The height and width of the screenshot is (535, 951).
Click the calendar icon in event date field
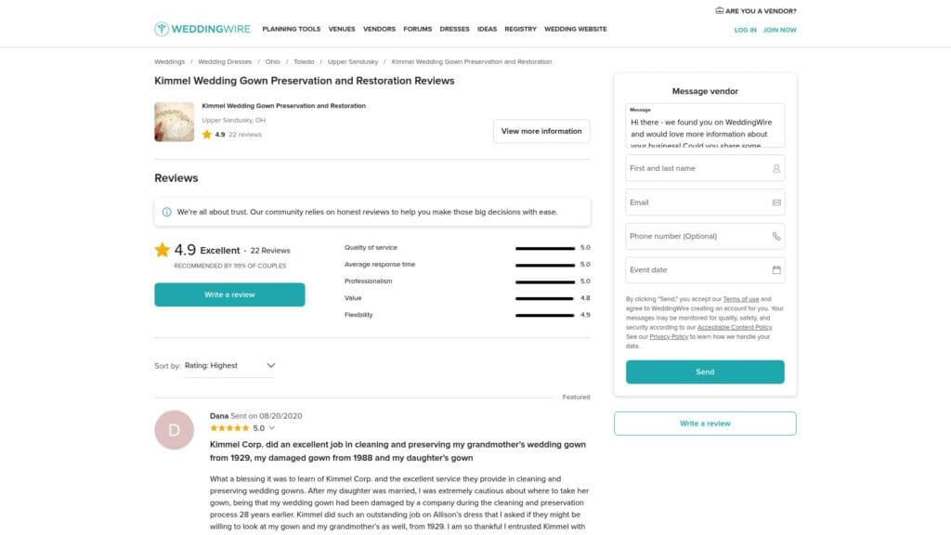click(776, 270)
